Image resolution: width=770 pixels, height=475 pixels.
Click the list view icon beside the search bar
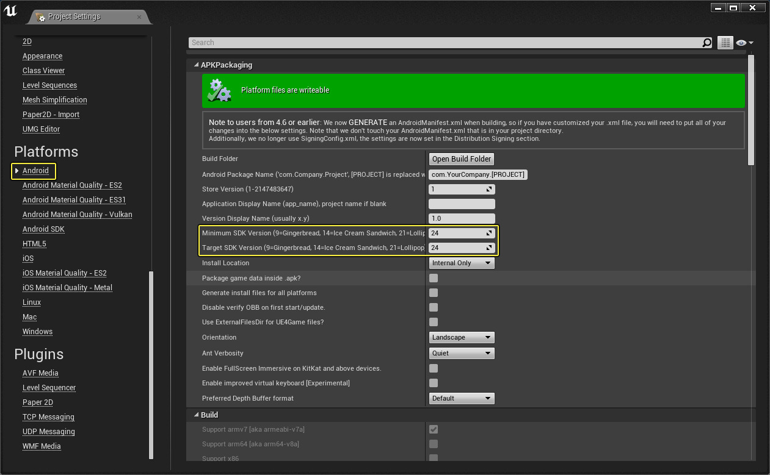click(725, 43)
